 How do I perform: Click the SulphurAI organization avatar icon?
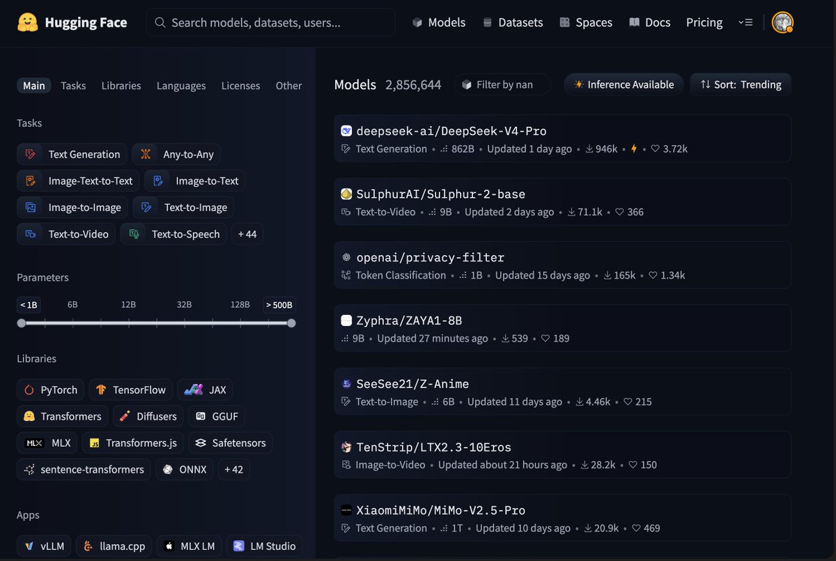point(346,194)
